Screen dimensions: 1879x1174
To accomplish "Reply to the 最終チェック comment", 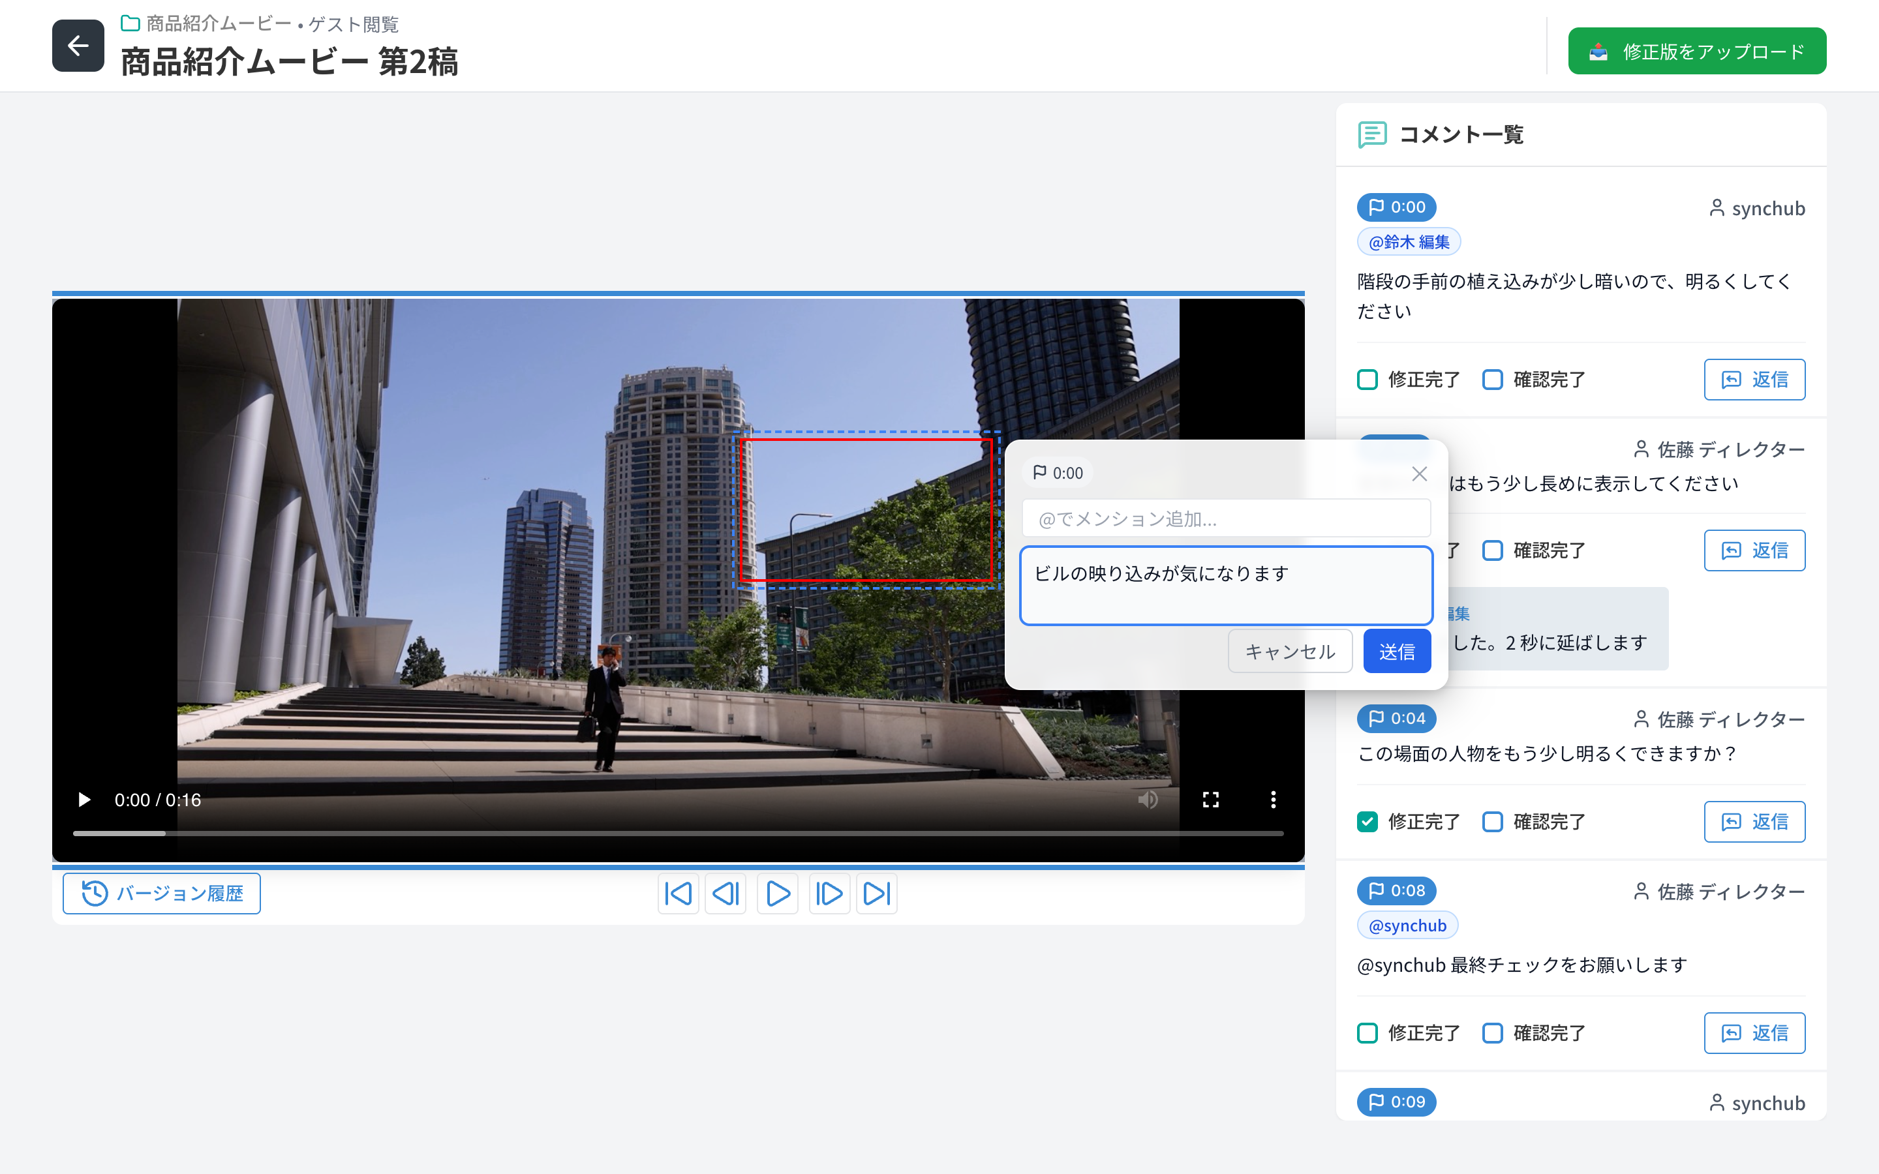I will (1754, 1032).
